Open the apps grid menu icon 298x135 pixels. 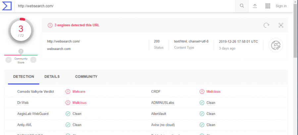click(268, 6)
